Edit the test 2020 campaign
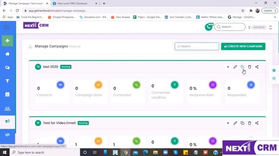The width and height of the screenshot is (279, 156). tap(235, 67)
